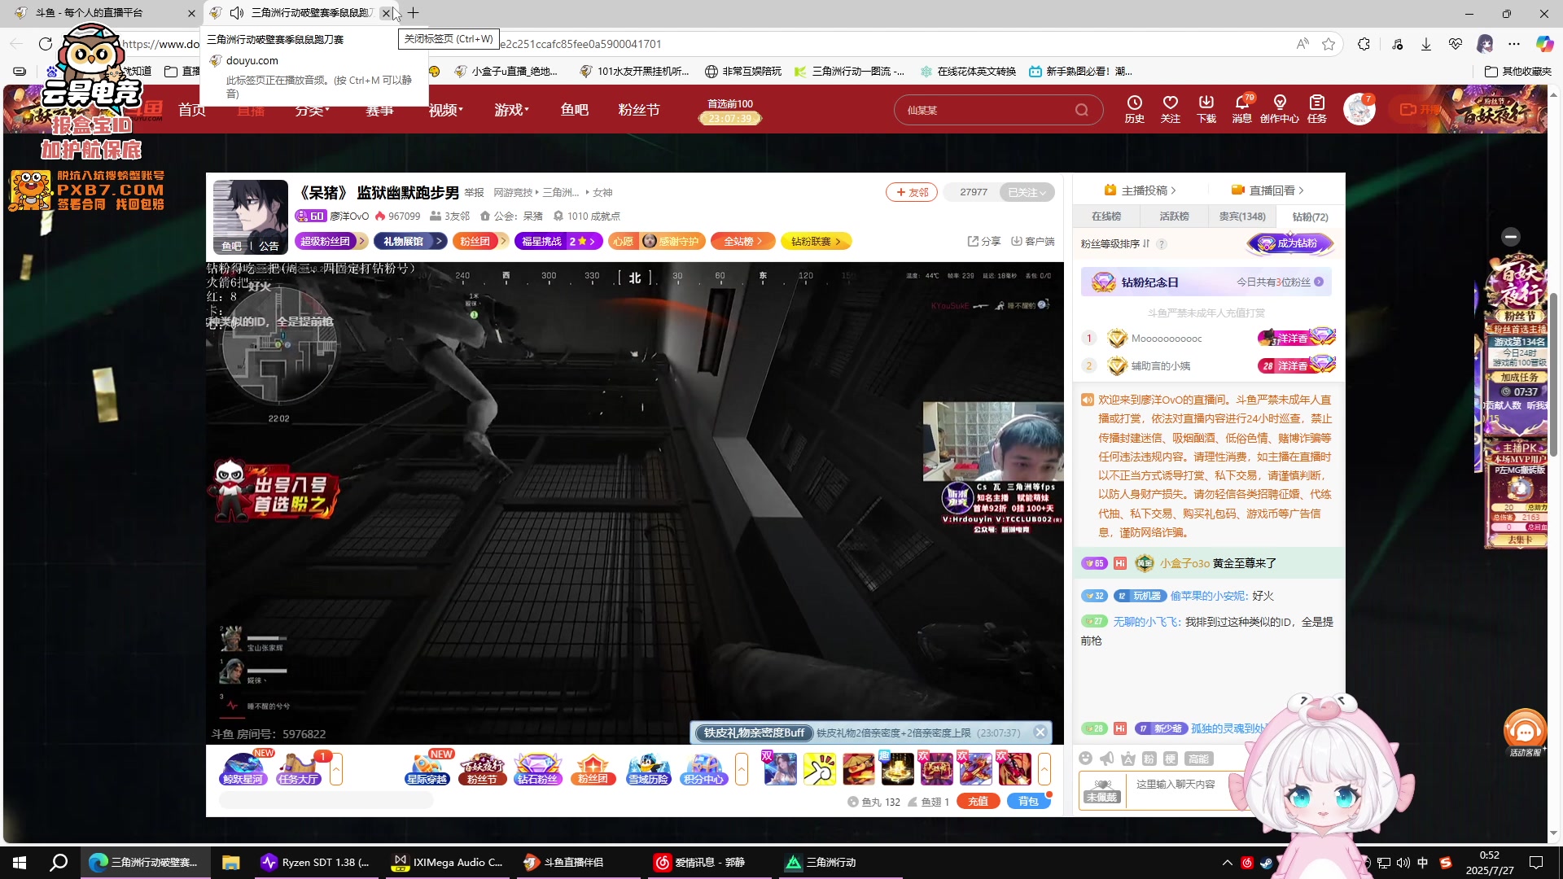Click the browser refresh icon

46,44
